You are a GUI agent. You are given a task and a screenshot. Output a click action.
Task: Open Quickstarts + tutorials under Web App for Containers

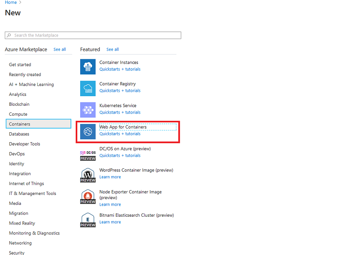click(120, 134)
